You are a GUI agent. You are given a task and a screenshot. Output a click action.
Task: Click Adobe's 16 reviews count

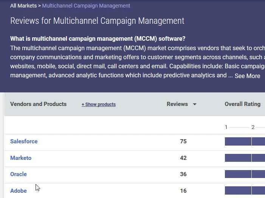183,191
